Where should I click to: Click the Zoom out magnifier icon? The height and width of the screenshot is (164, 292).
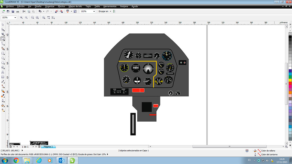pyautogui.click(x=26, y=18)
